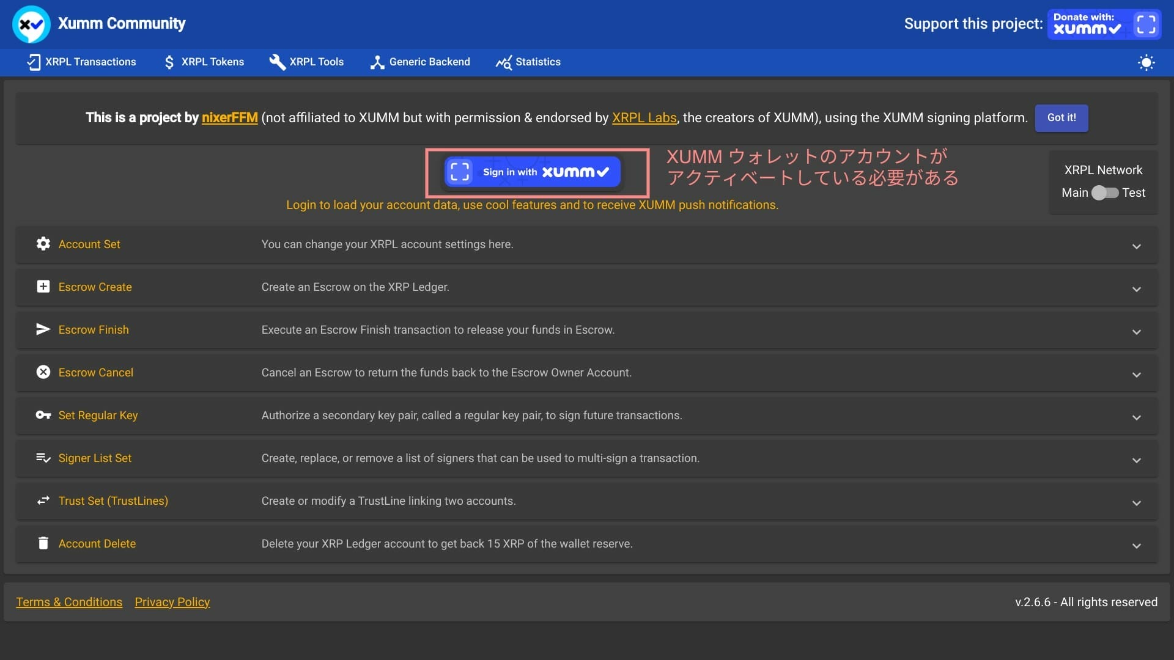Open the XRPL Transactions menu
The width and height of the screenshot is (1174, 660).
coord(81,62)
